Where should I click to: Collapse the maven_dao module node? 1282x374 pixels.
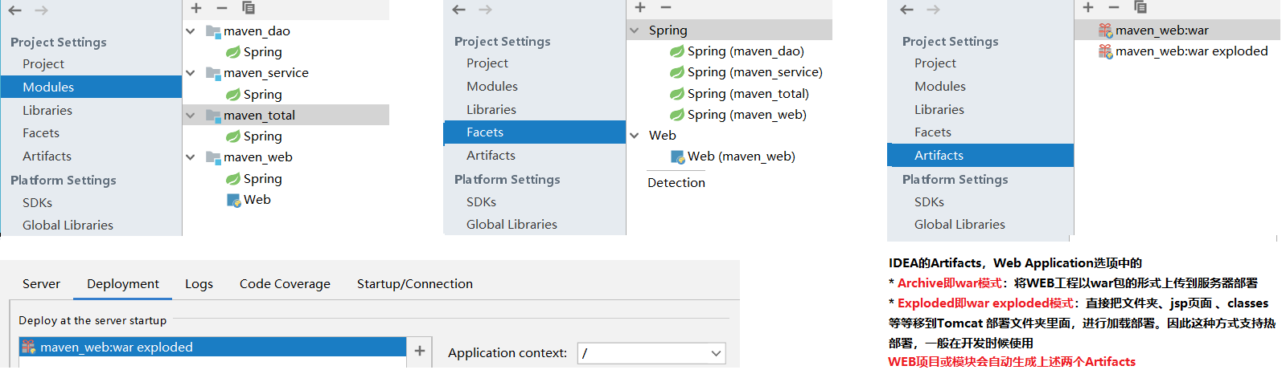pyautogui.click(x=191, y=31)
